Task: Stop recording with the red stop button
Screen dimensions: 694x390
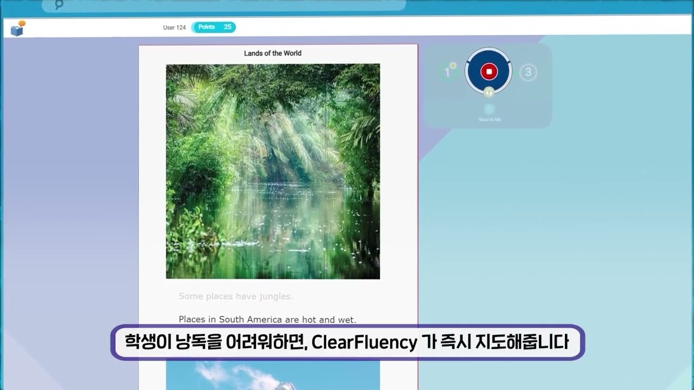Action: 489,71
